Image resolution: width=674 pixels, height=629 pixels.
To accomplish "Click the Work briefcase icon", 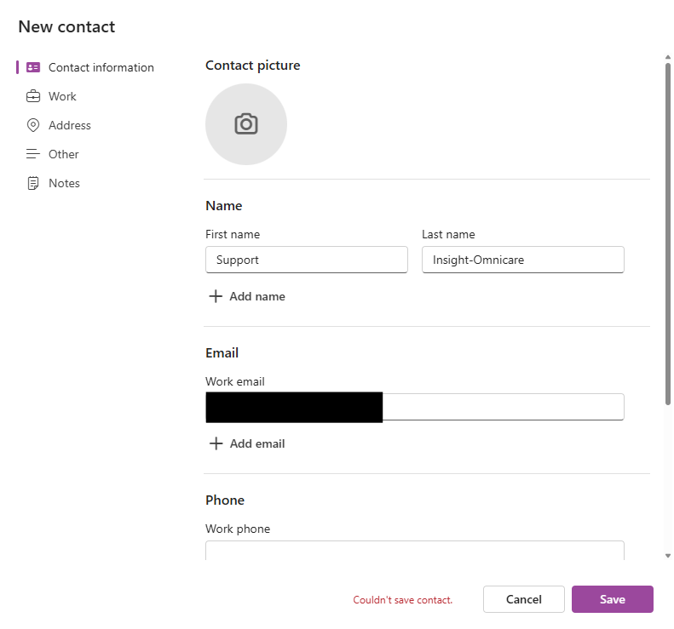I will (33, 96).
